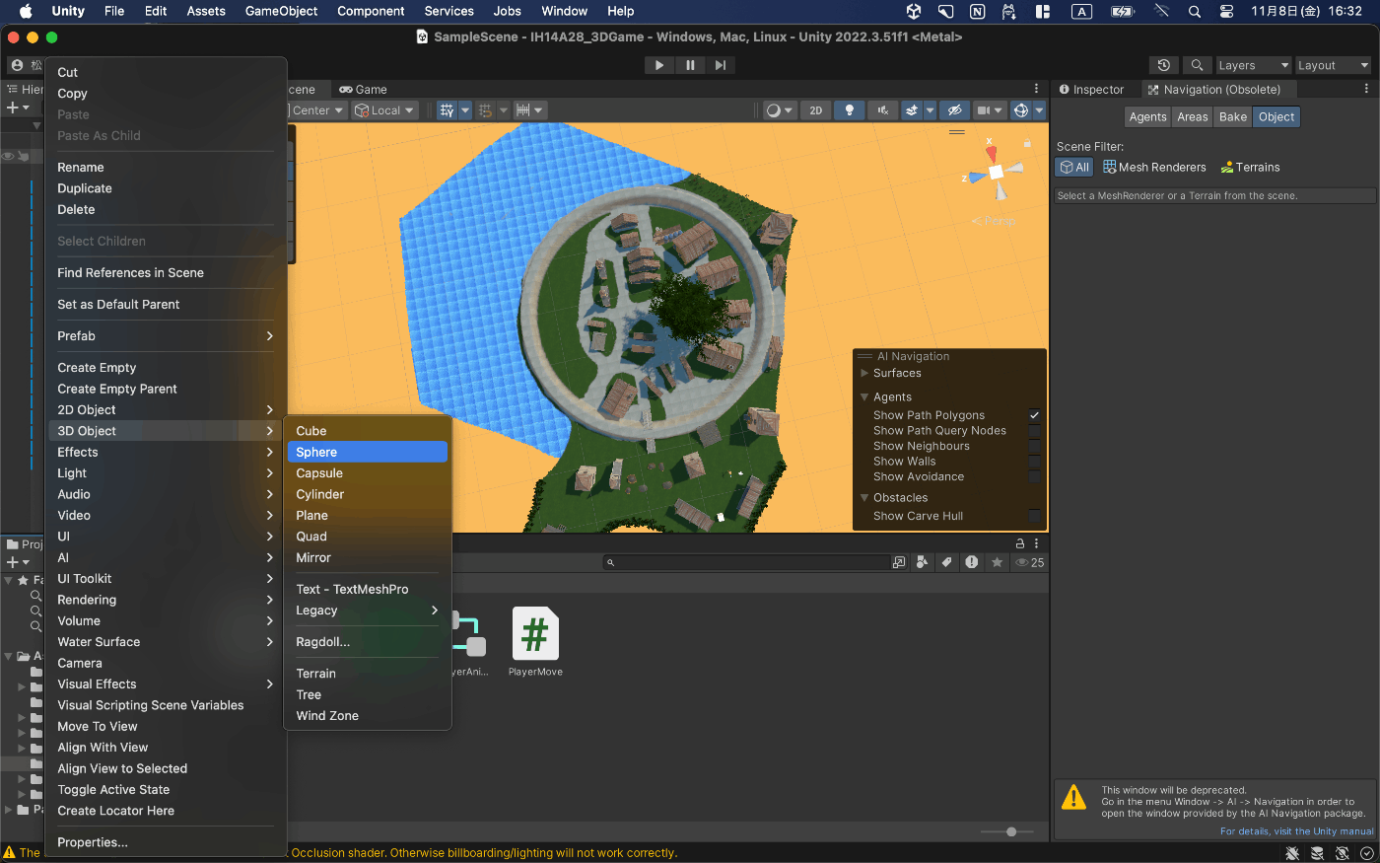Click the Agents navigation button
This screenshot has width=1380, height=863.
pos(1147,117)
